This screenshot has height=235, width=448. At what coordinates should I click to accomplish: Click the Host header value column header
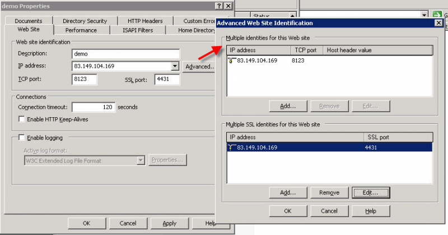tap(377, 50)
